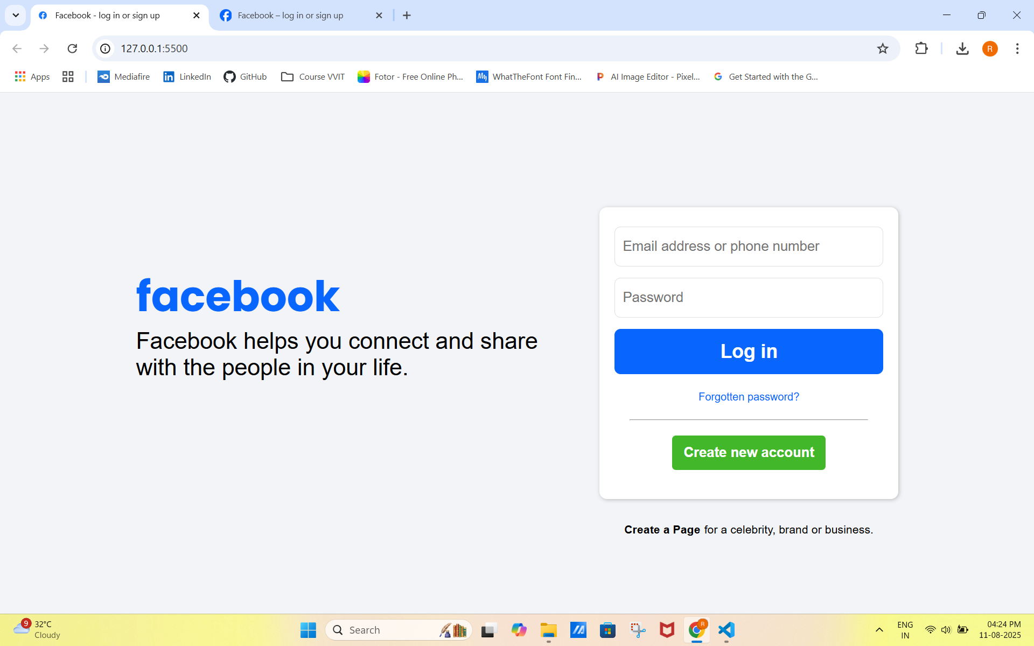Viewport: 1034px width, 646px height.
Task: Click the blue Log in button
Action: pos(749,352)
